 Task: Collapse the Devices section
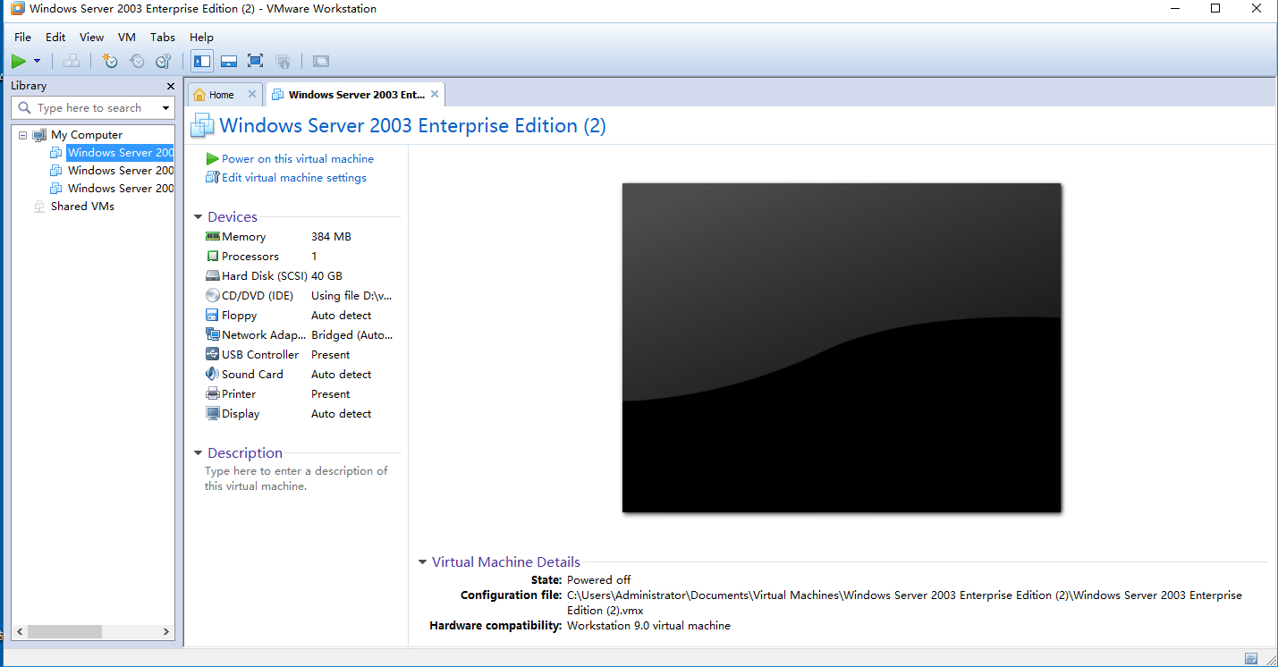198,217
